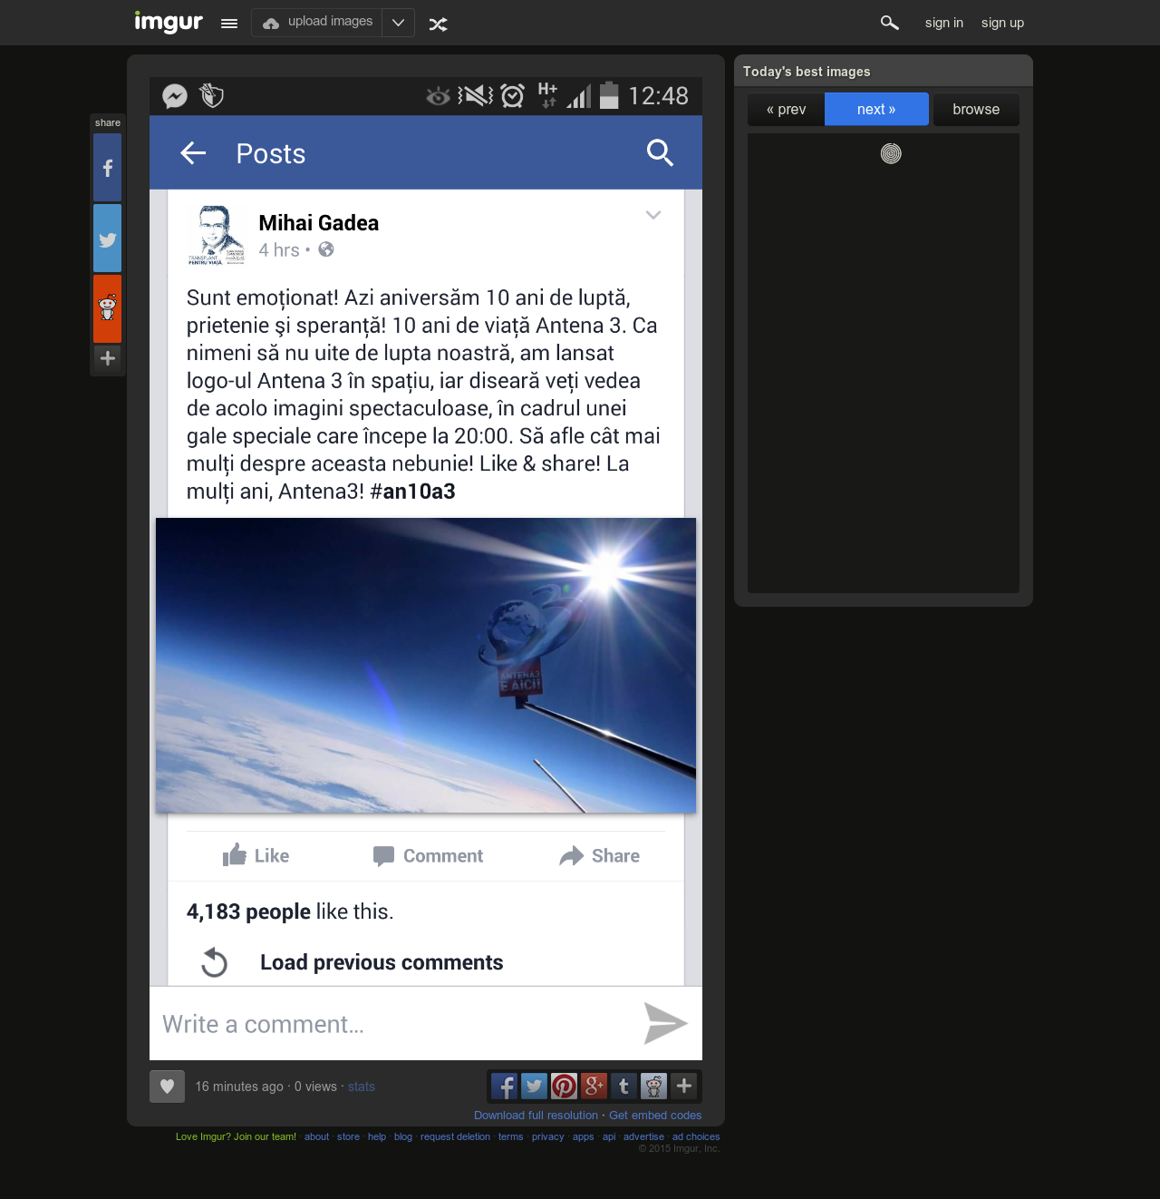Open the stats link

(x=362, y=1087)
